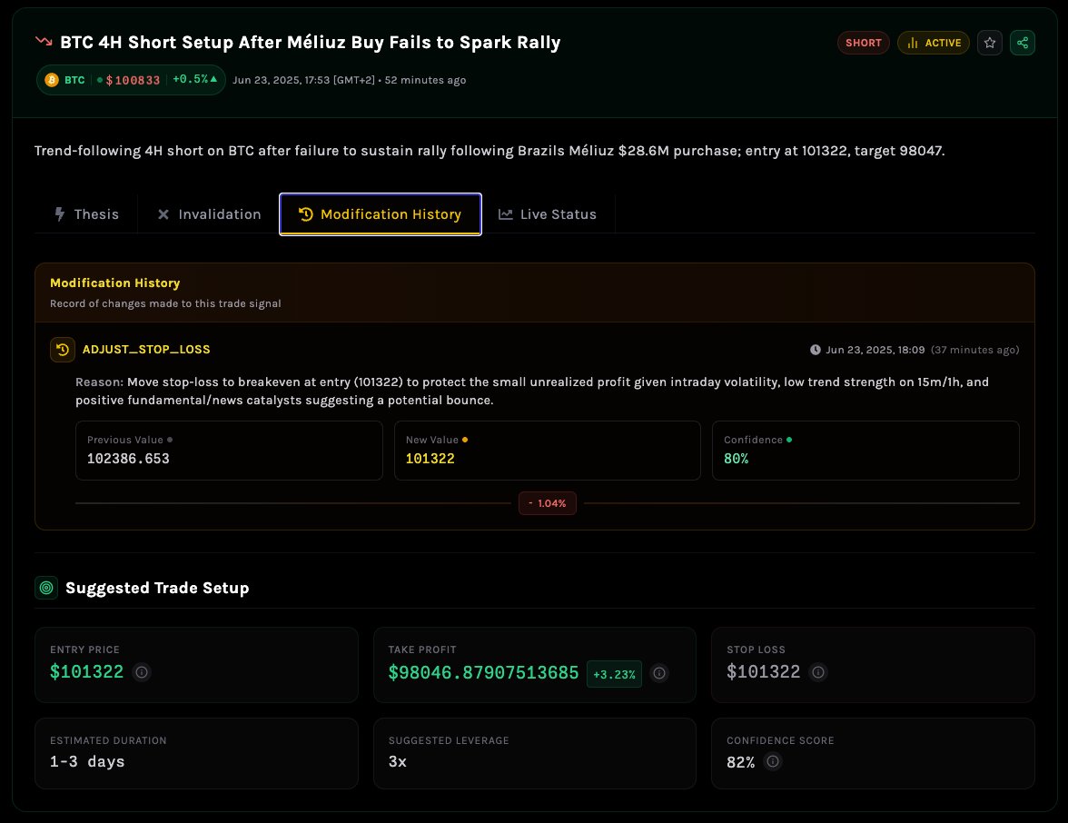Open the Confidence Score info icon
The height and width of the screenshot is (823, 1068).
tap(773, 762)
